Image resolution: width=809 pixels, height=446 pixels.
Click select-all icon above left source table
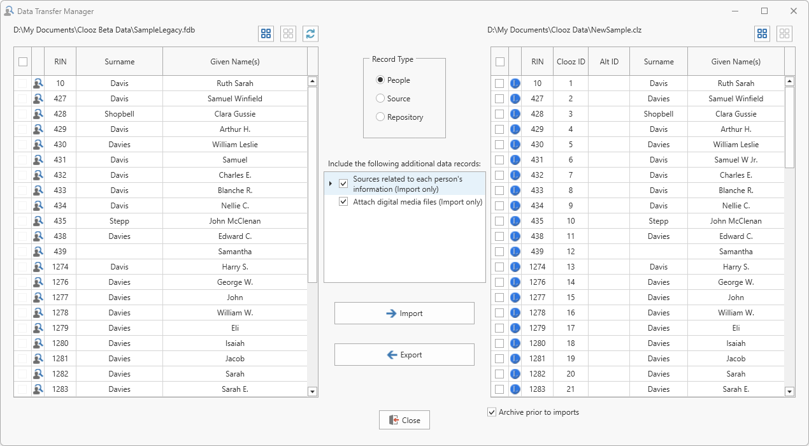[x=266, y=34]
